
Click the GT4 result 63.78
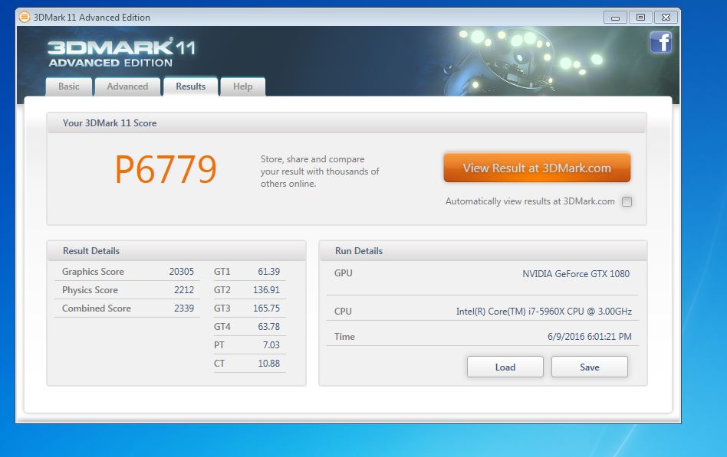coord(269,326)
